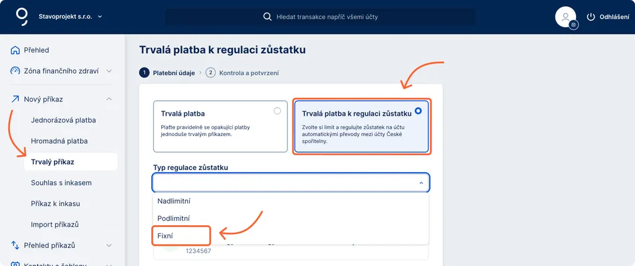Choose Nadlimitní option
635x266 pixels.
(290, 201)
